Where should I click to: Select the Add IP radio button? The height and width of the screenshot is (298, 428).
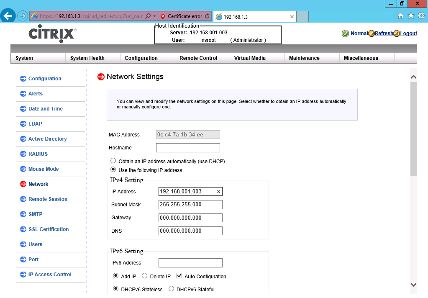(116, 275)
